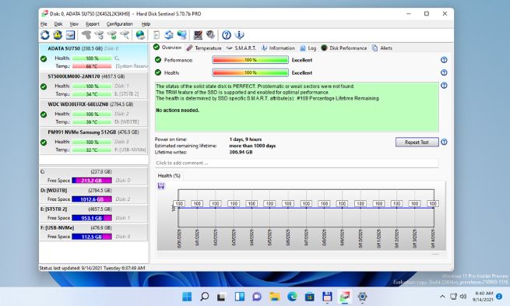Expand the system tray hidden icons chevron
Screen dimensions: 510x306
442,296
